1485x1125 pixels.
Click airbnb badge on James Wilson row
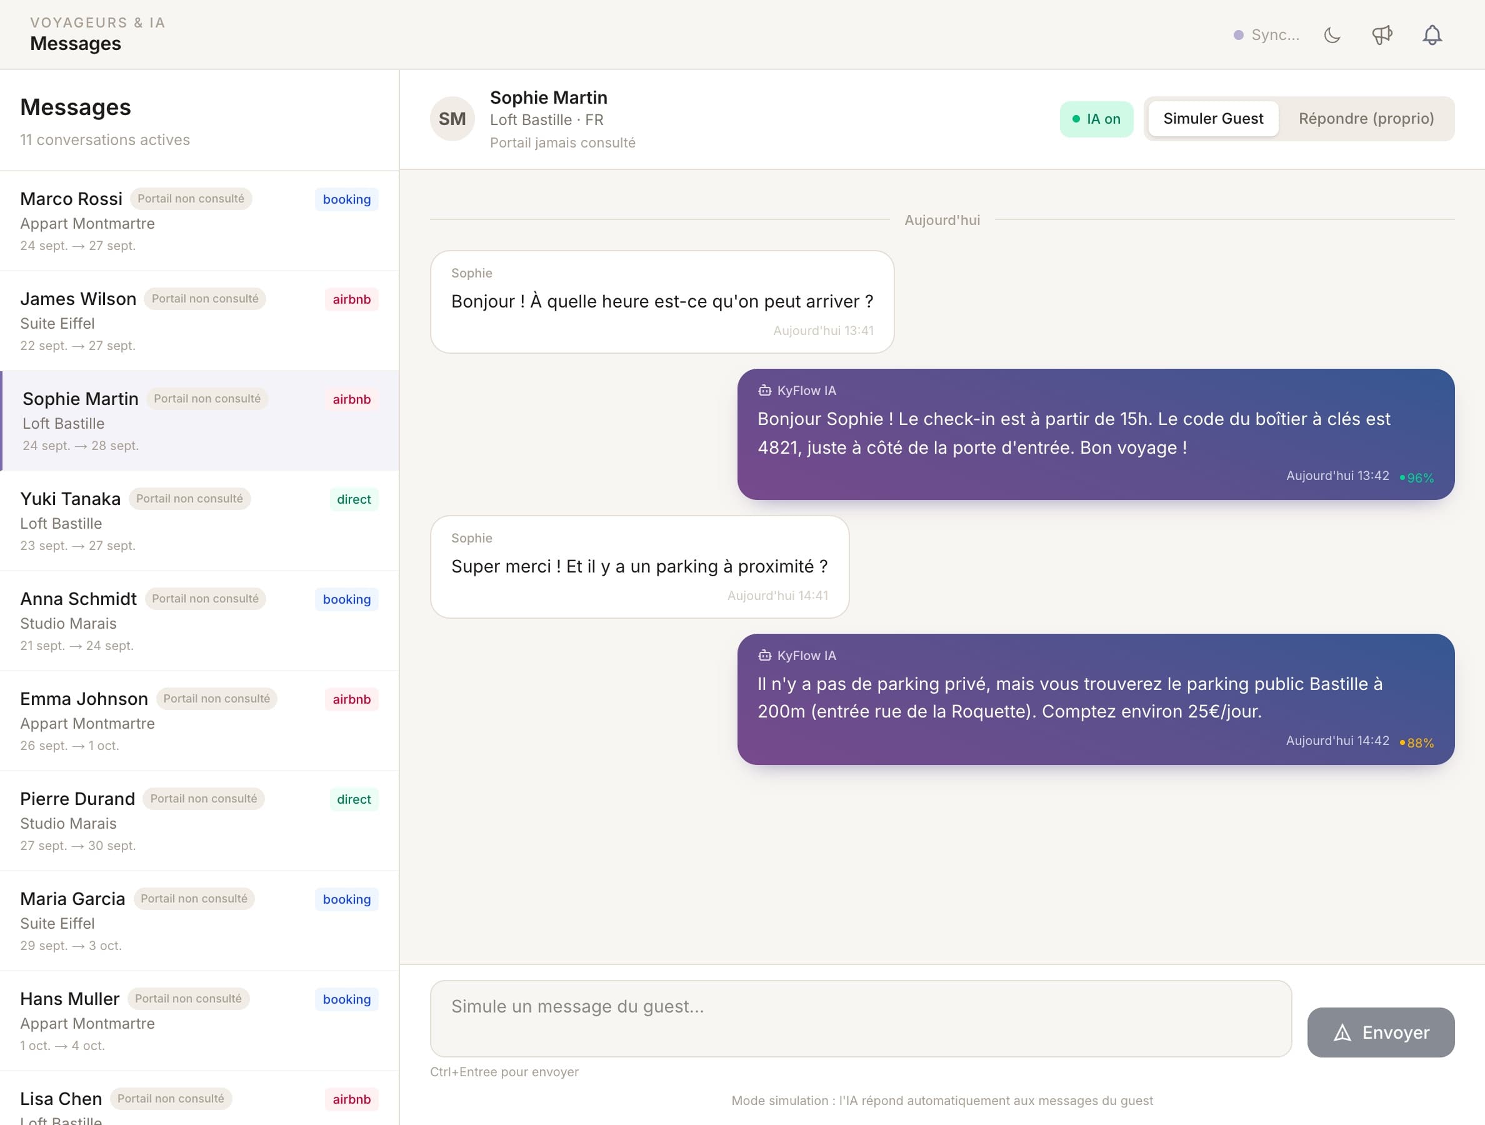coord(351,299)
